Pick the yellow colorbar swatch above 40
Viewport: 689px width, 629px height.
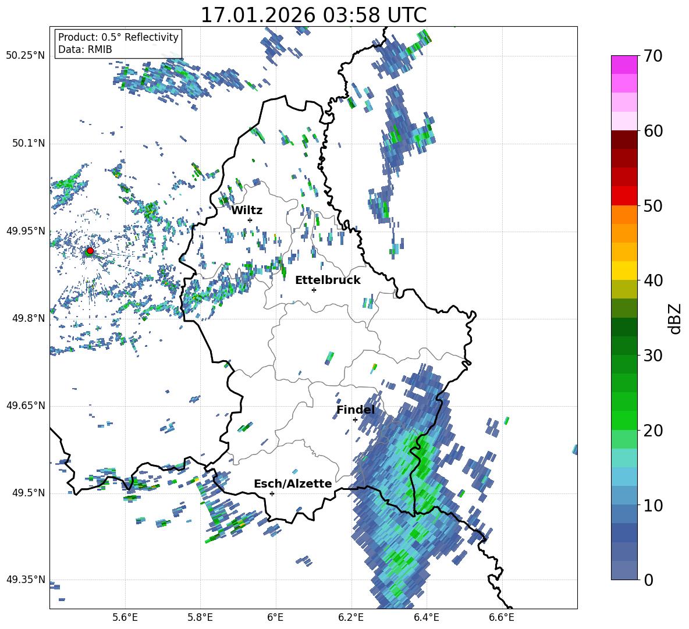[x=624, y=271]
